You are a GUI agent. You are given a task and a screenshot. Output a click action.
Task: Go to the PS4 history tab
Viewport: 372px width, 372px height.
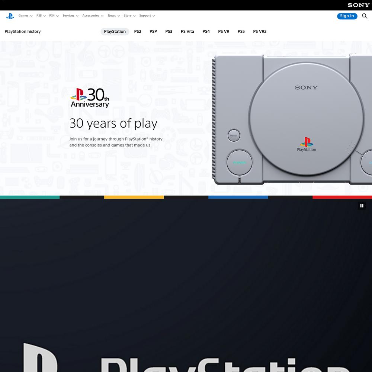pos(206,32)
